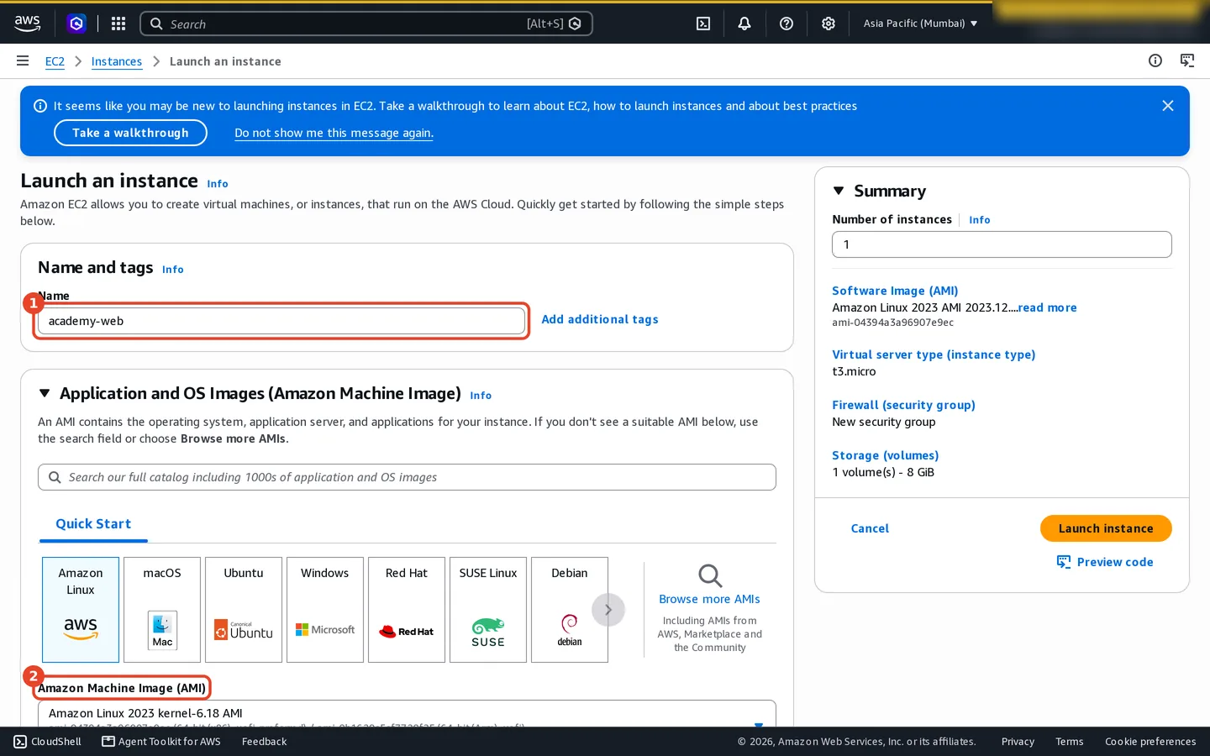
Task: Open the Asia Pacific (Mumbai) region dropdown
Action: pos(920,24)
